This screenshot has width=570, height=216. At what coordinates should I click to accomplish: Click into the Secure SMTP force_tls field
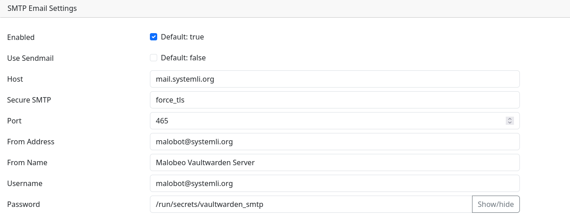pyautogui.click(x=334, y=100)
